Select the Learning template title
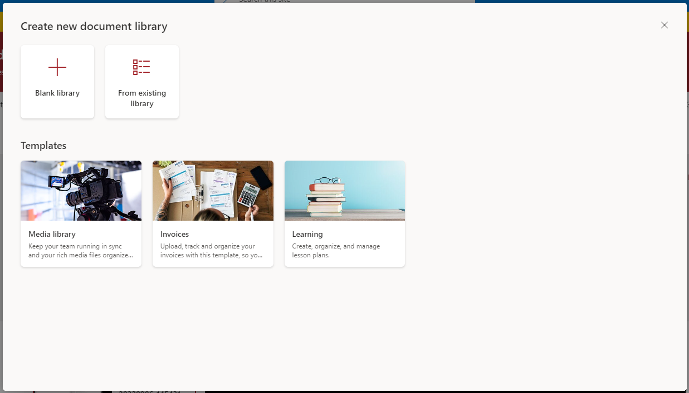Screen dimensions: 689x393 click(307, 234)
